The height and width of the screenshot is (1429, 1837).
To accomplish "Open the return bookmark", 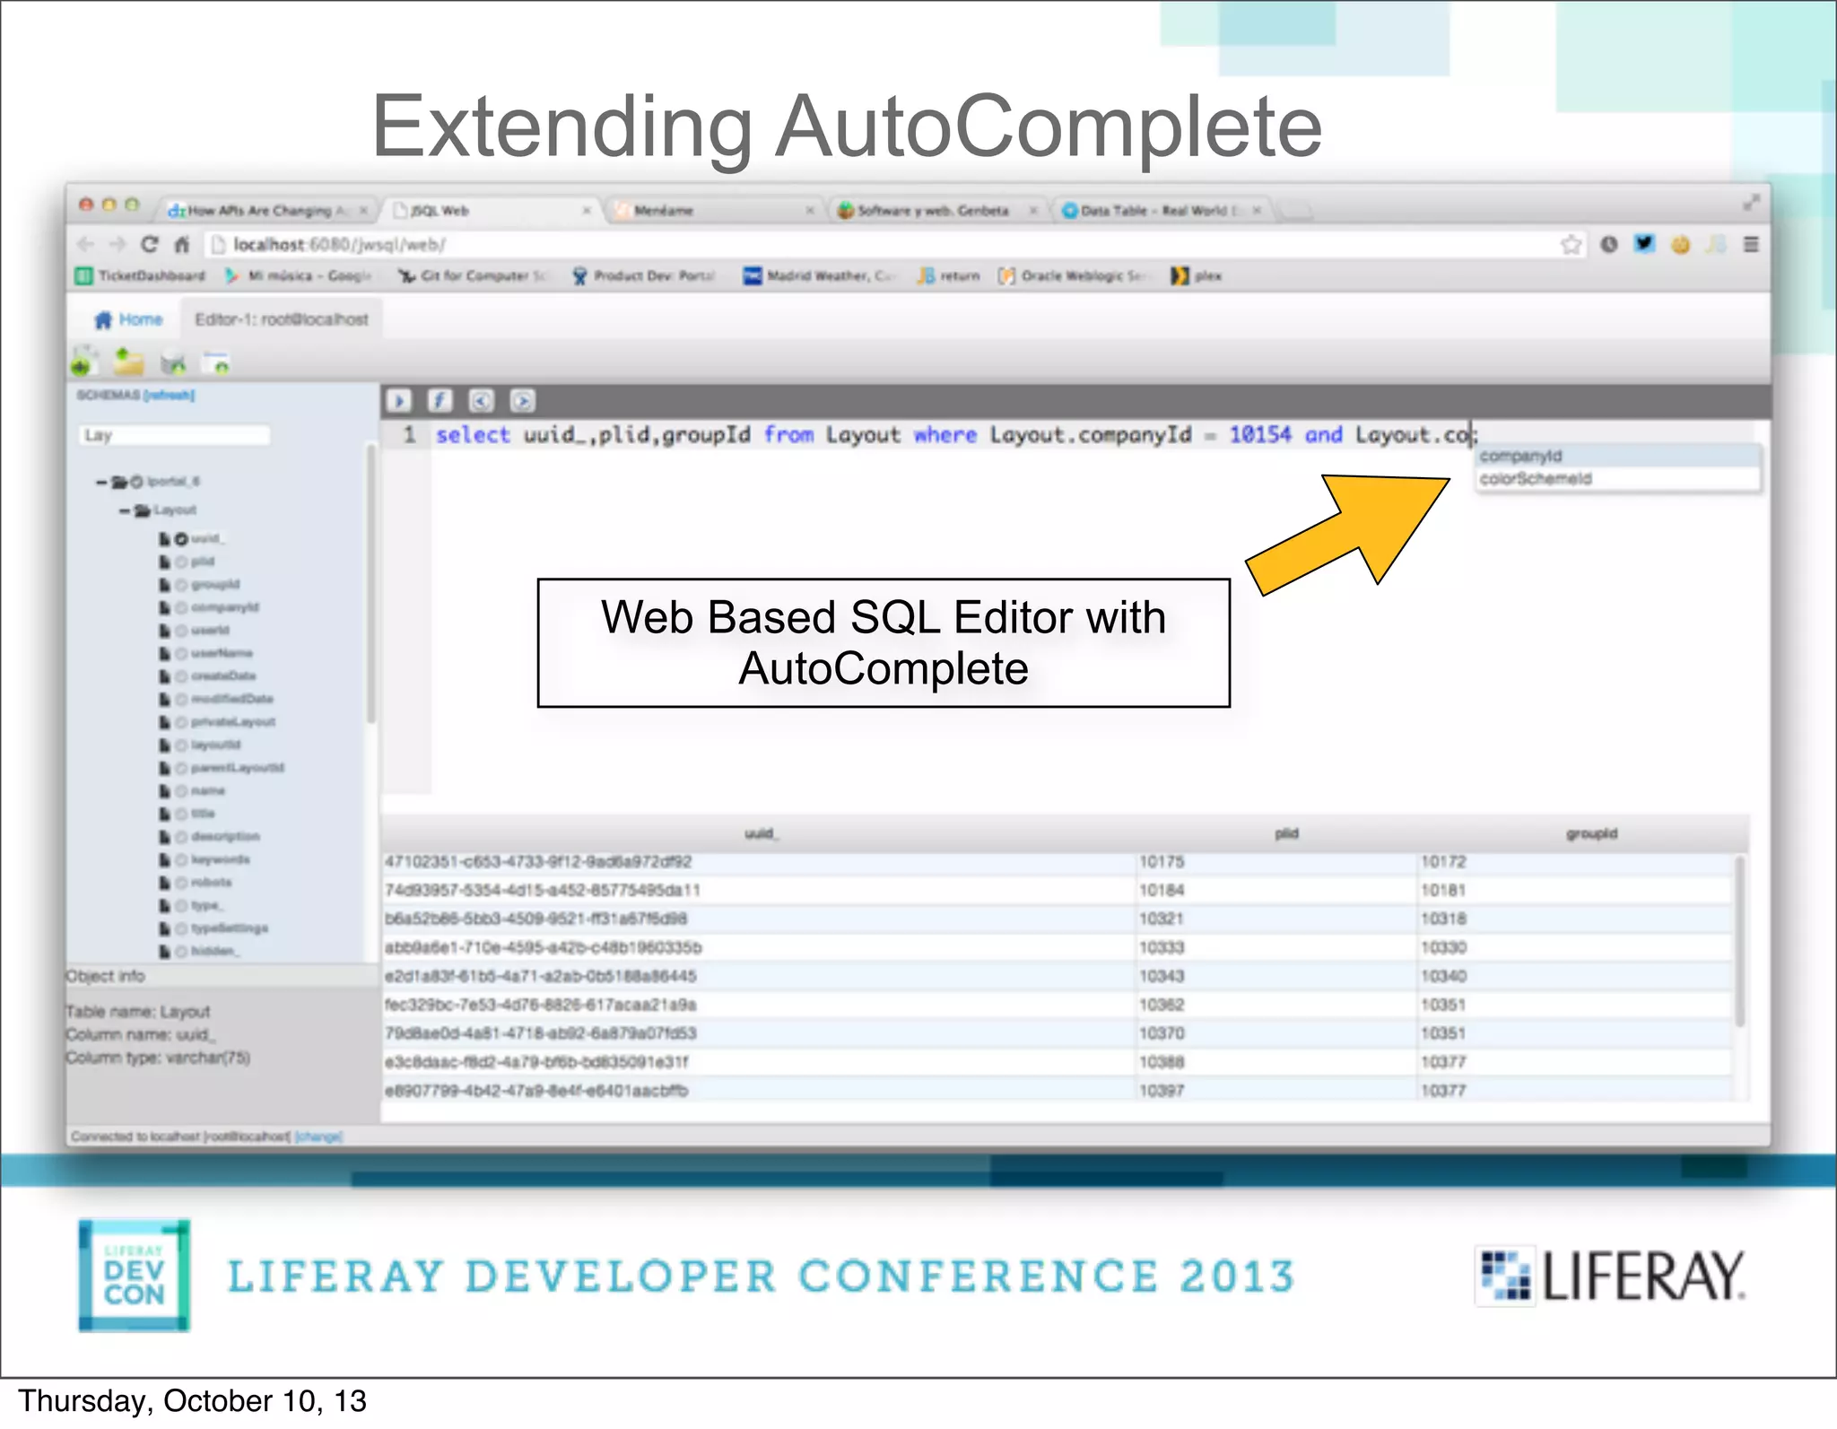I will coord(949,275).
